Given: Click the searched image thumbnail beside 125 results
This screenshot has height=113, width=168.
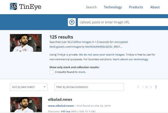Looking at the screenshot, I should tap(26, 43).
